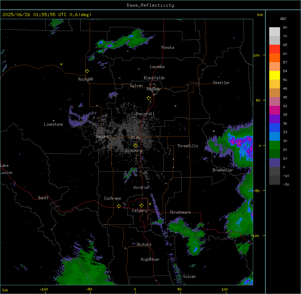
Task: Click the white asterisk marker above Limestone
Action: tap(53, 121)
